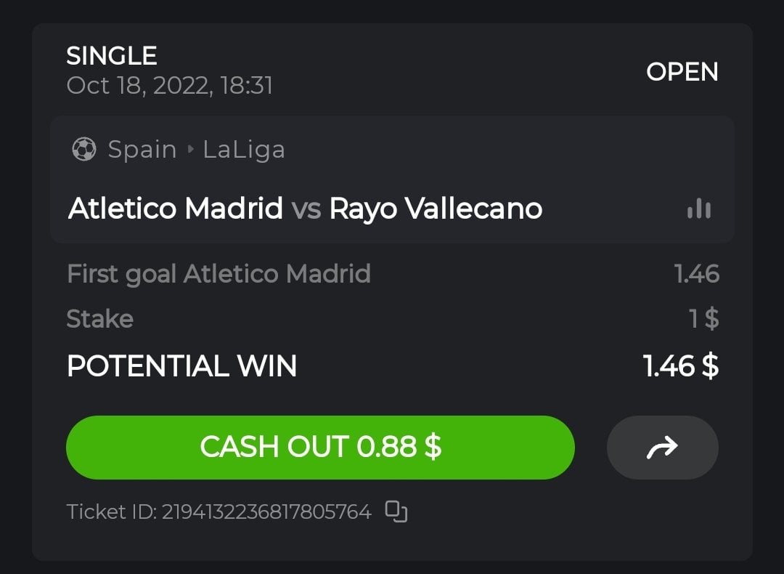The image size is (784, 574).
Task: Tap the Atletico Madrid team name
Action: pos(176,209)
